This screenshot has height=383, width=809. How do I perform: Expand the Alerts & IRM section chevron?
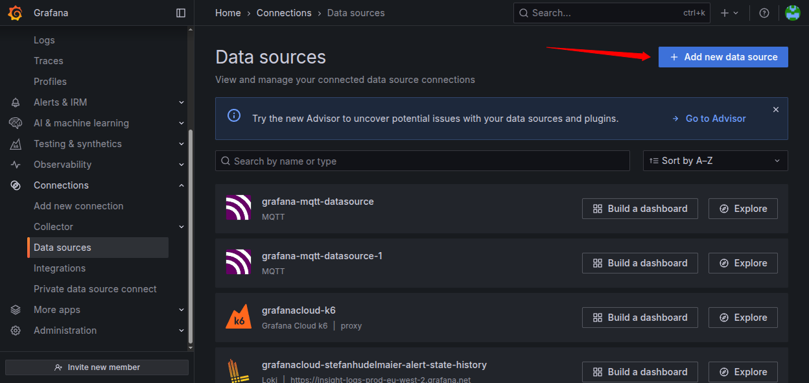click(182, 102)
